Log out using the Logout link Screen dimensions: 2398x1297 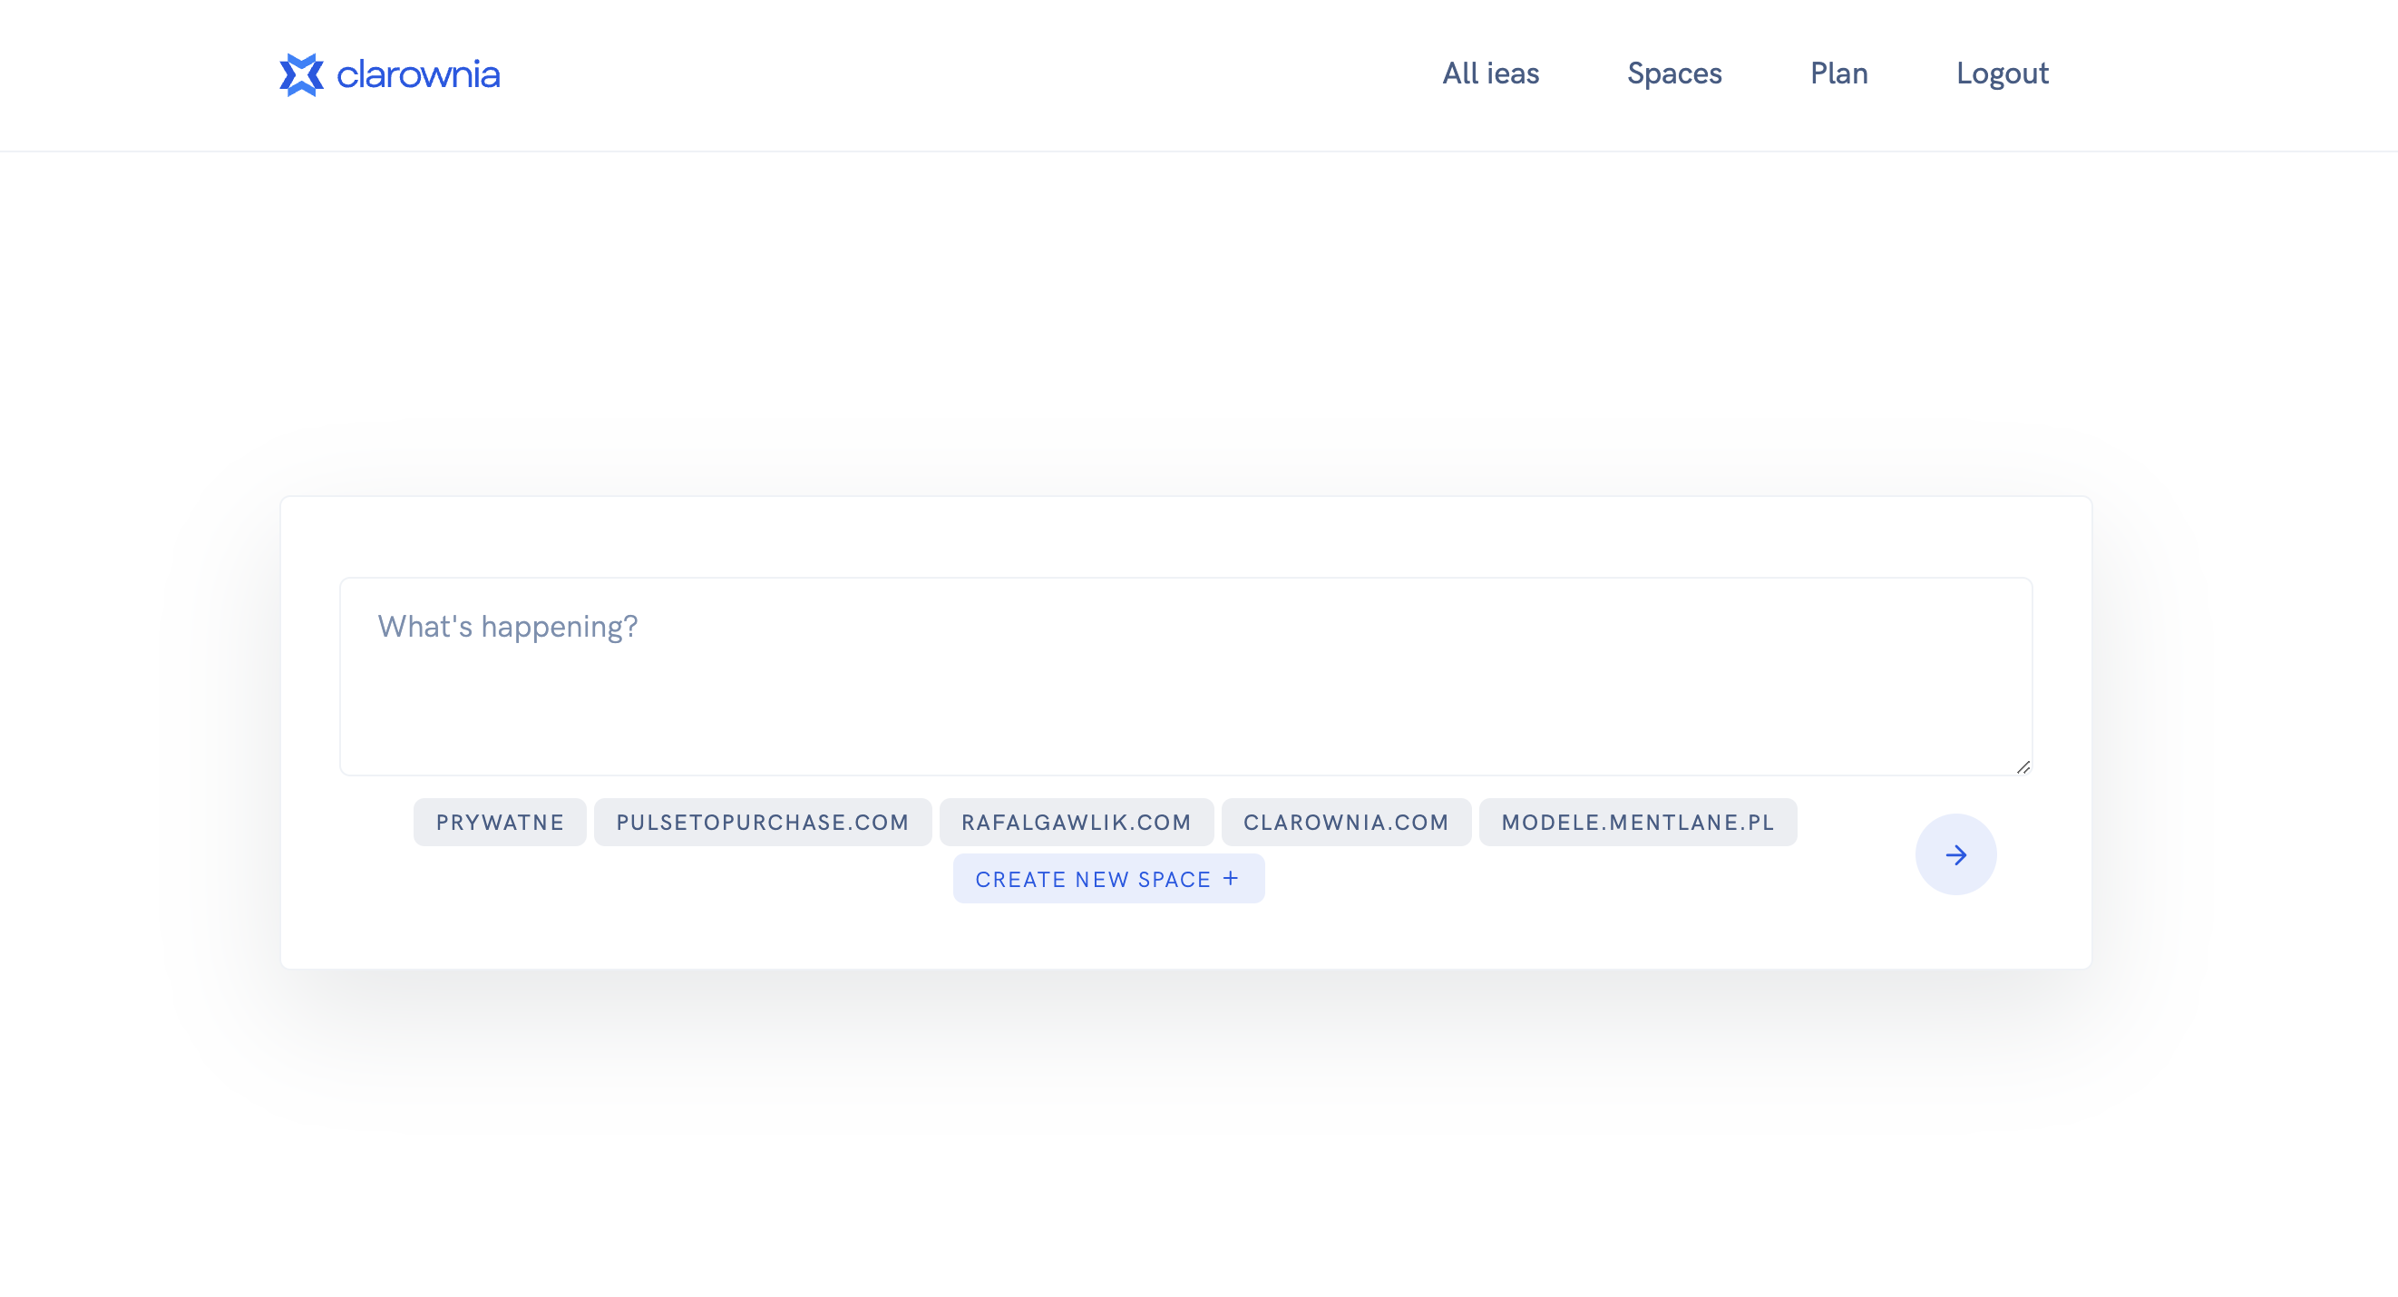(2002, 73)
